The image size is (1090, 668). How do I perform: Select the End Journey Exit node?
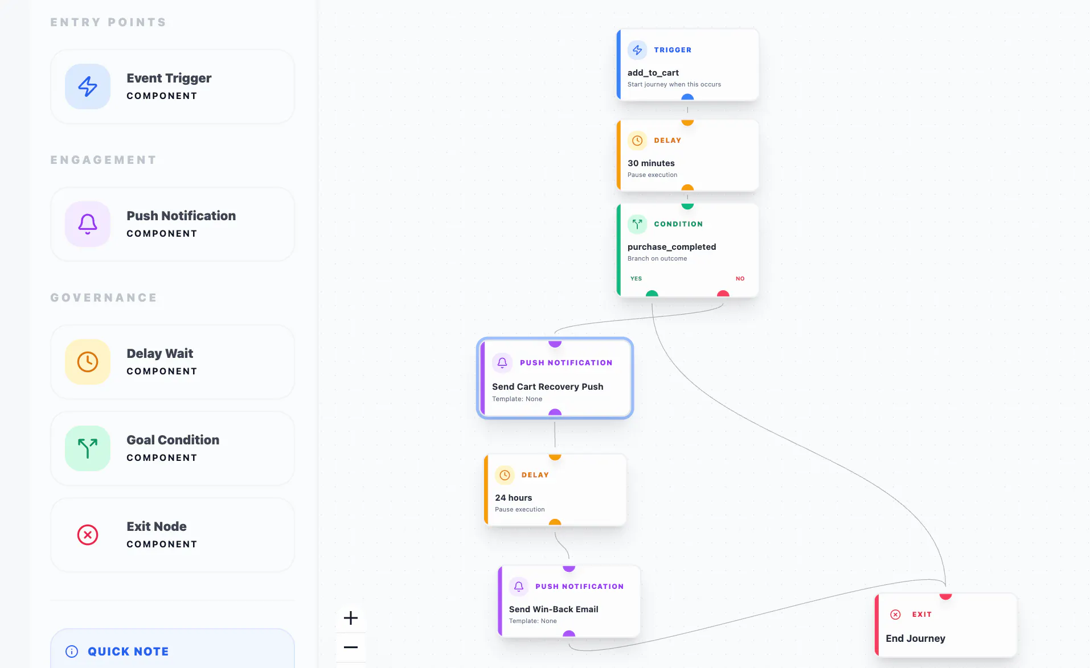[x=946, y=625]
